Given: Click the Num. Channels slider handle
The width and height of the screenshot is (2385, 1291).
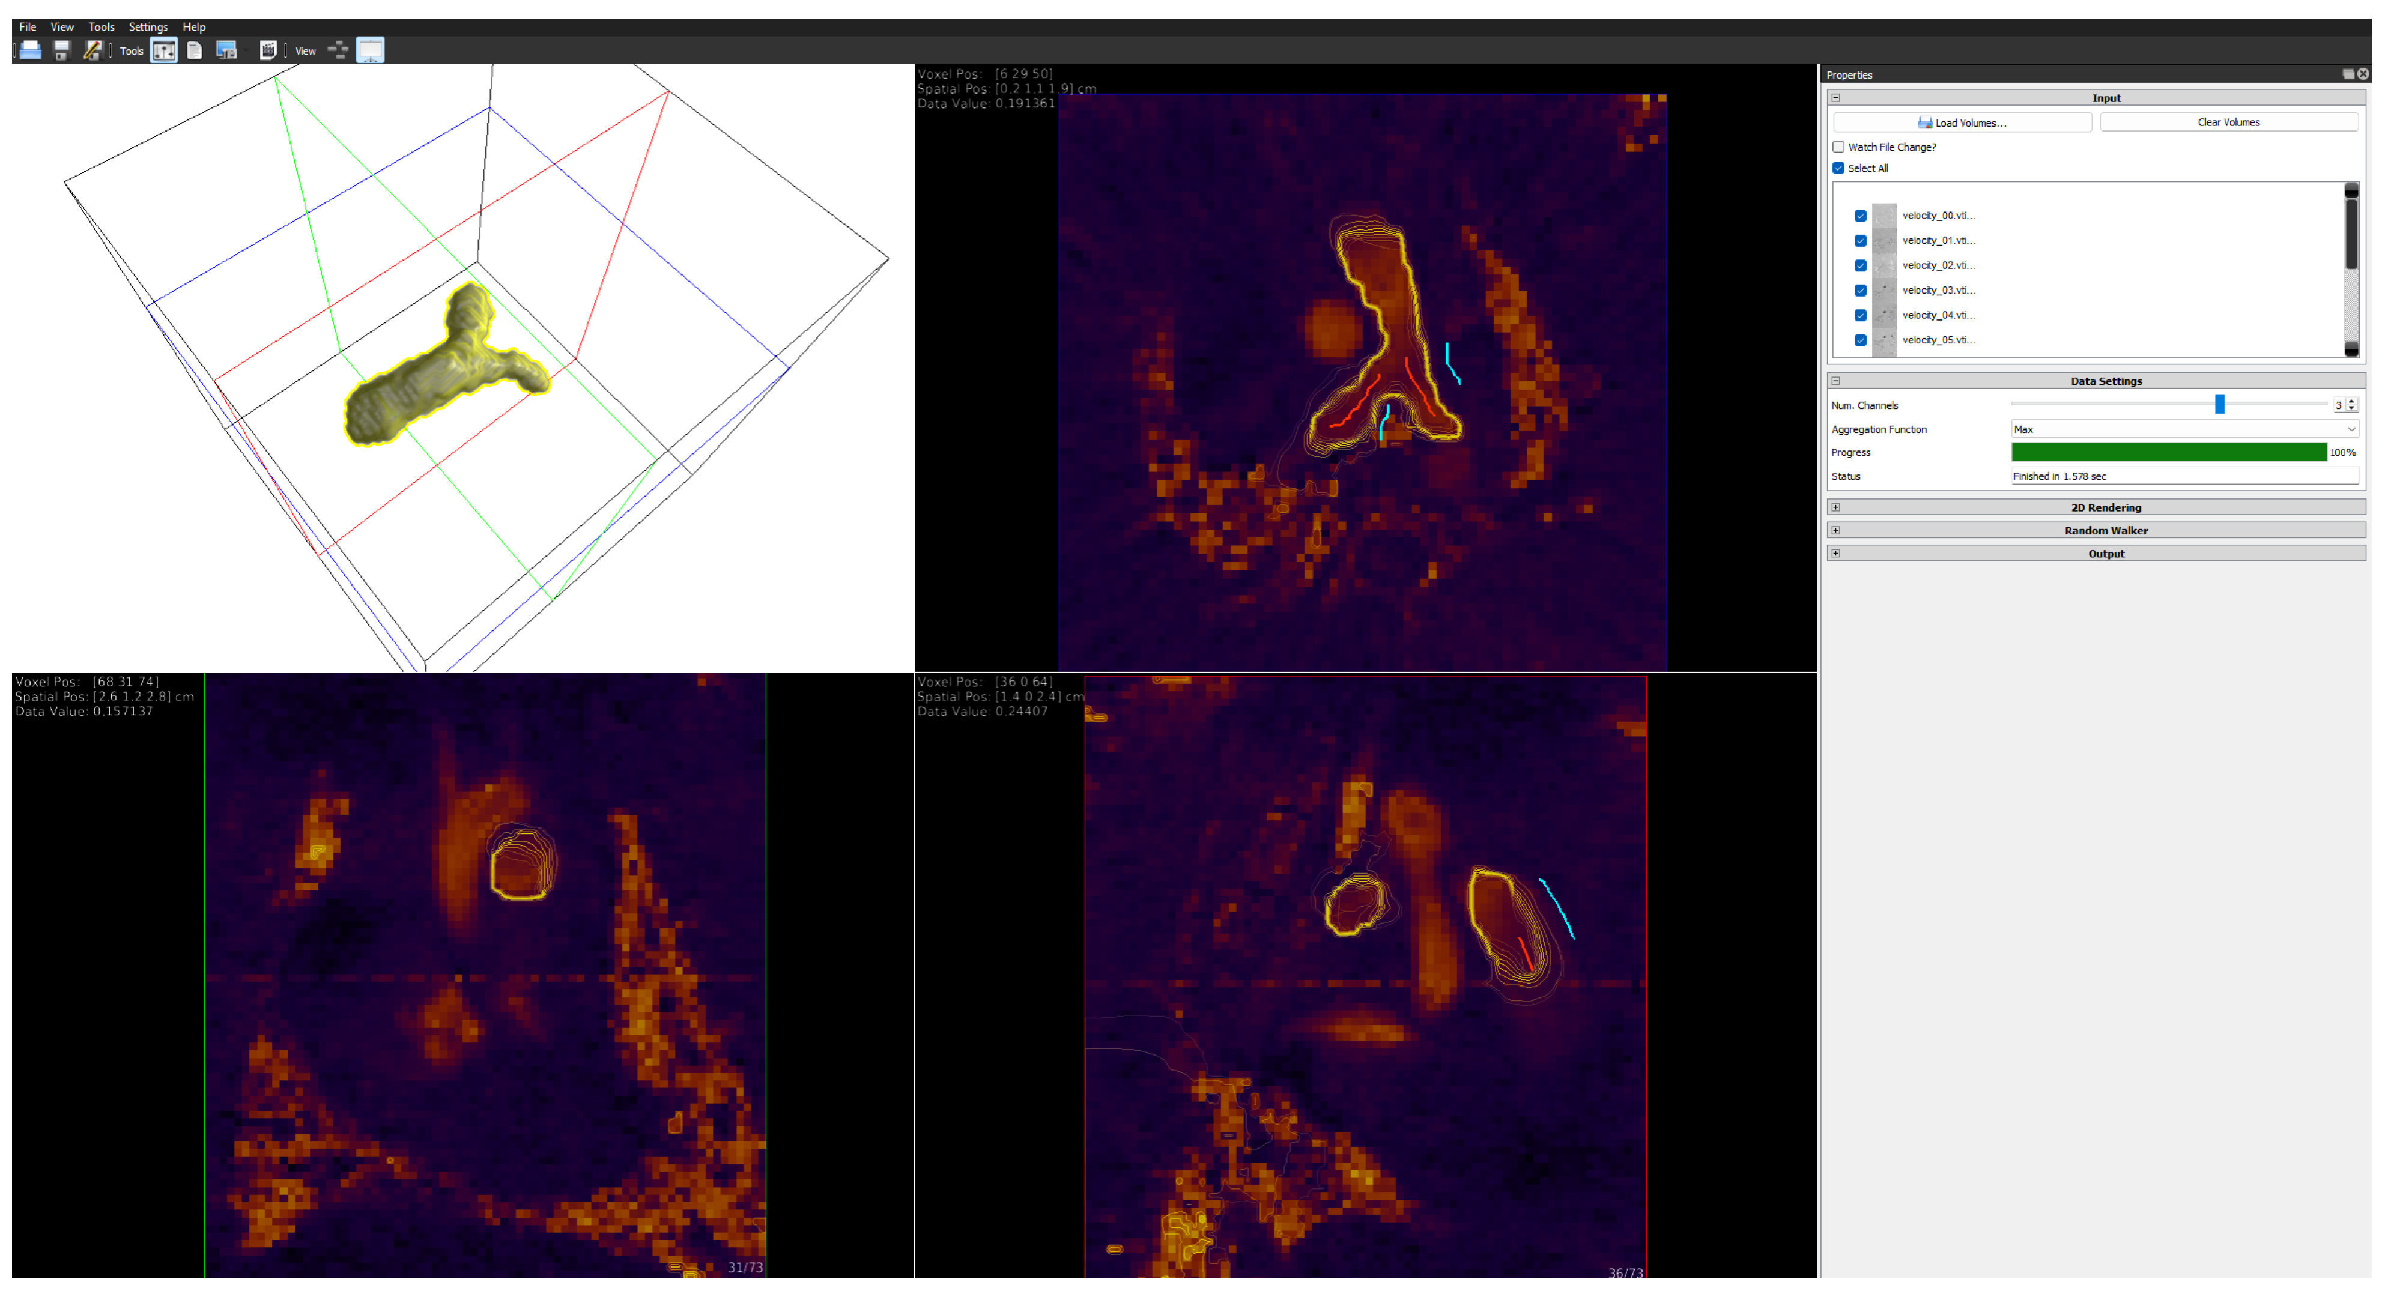Looking at the screenshot, I should tap(2219, 405).
